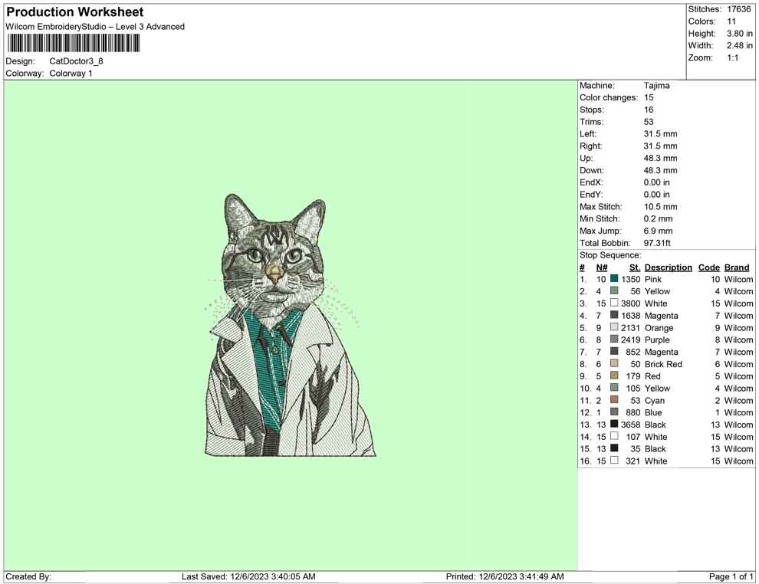Image resolution: width=759 pixels, height=584 pixels.
Task: Click the Brick Red chip for stop 8
Action: (613, 364)
